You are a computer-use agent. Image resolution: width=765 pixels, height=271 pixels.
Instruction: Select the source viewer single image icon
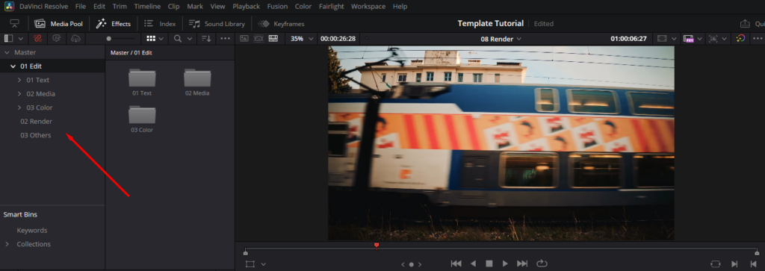(x=244, y=38)
